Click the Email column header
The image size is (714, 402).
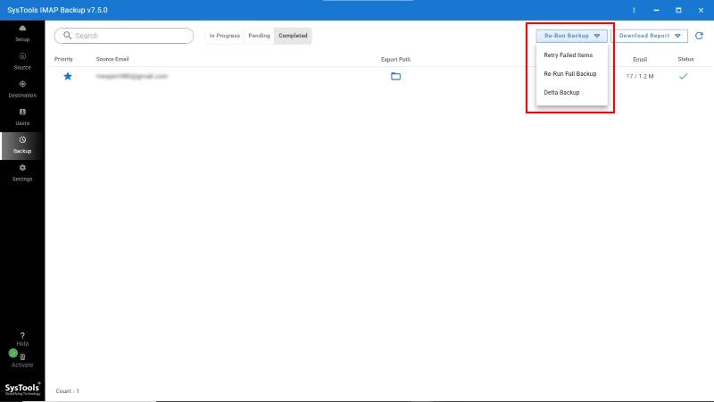[x=640, y=59]
